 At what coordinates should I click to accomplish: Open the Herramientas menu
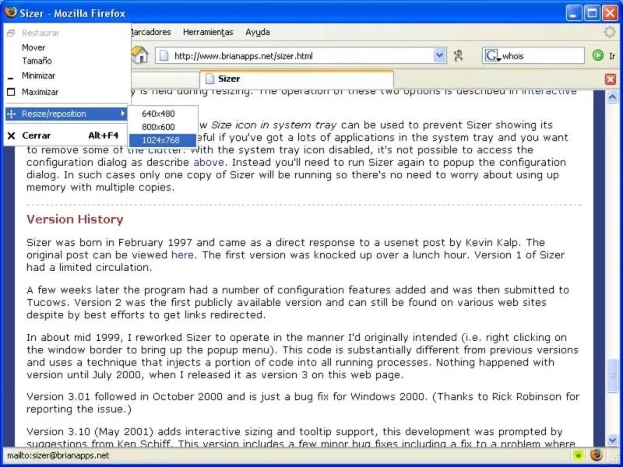coord(208,32)
